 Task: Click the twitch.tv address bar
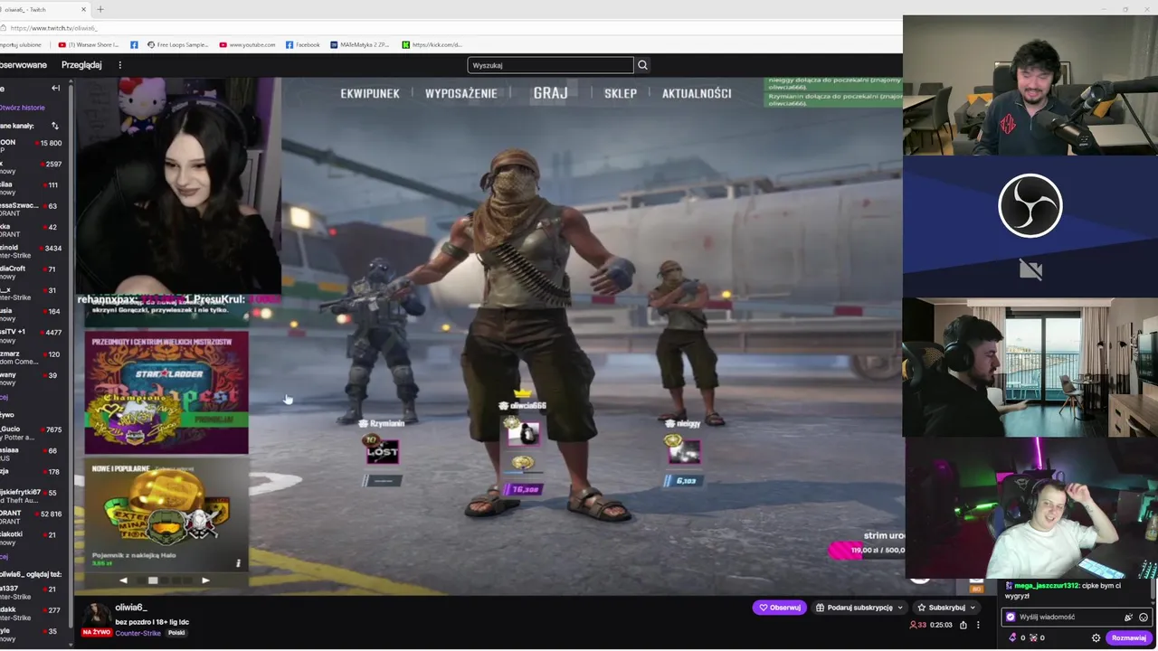pos(452,28)
